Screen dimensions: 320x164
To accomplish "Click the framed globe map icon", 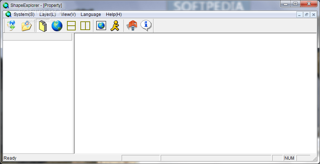I will 101,25.
